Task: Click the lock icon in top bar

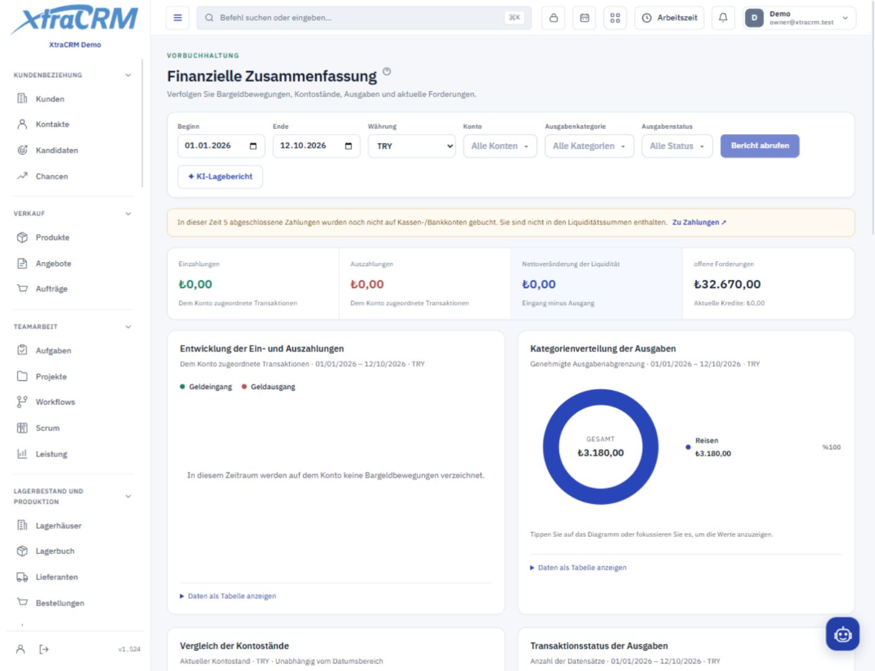Action: tap(553, 18)
